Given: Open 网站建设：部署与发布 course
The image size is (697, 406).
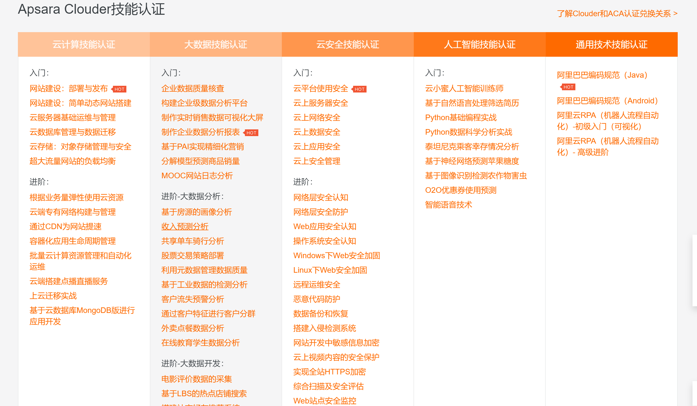Looking at the screenshot, I should click(x=69, y=88).
